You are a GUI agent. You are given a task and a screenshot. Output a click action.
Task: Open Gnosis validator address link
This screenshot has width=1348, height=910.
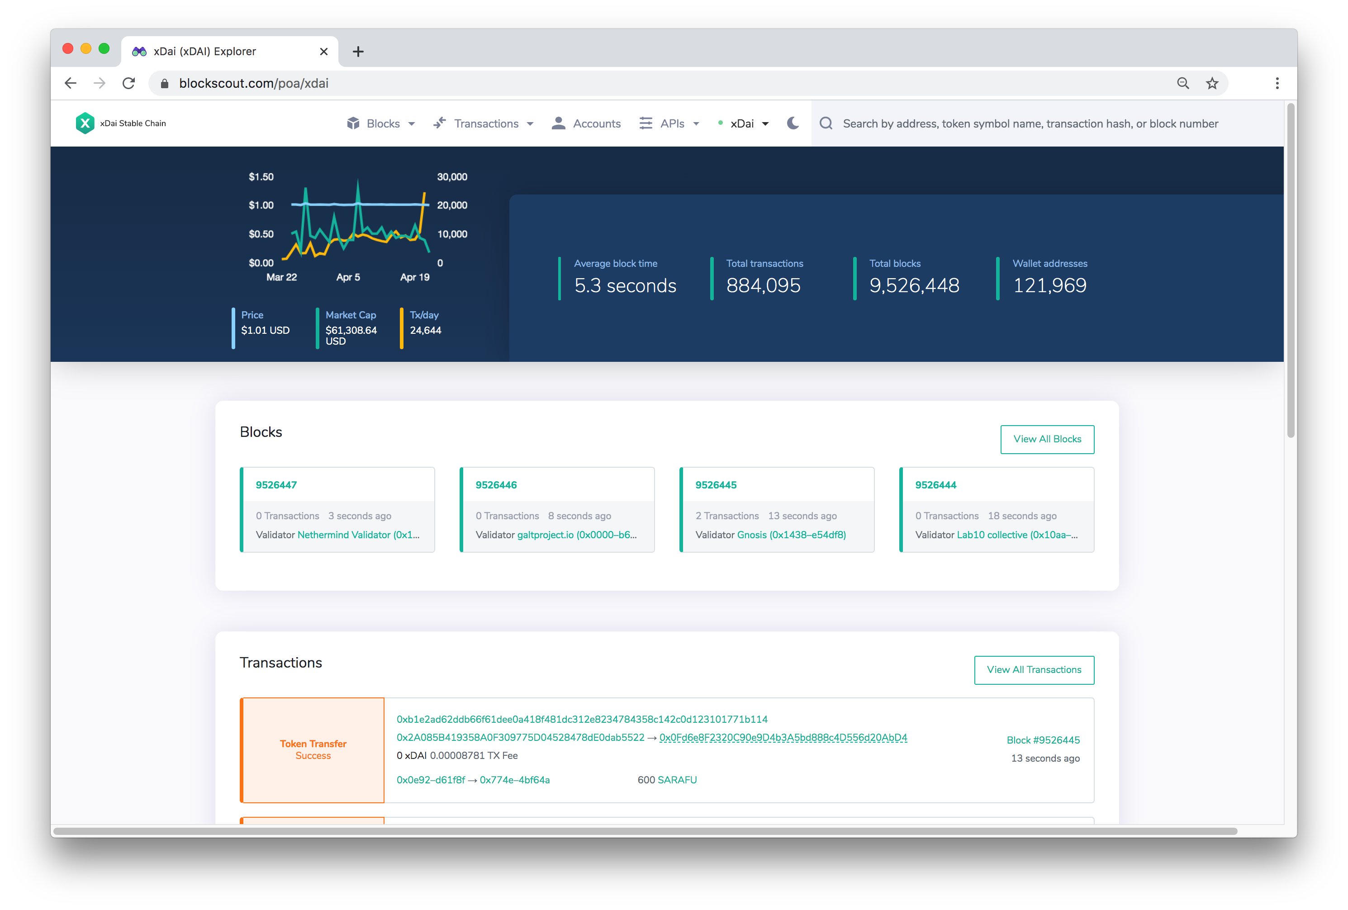pos(791,535)
